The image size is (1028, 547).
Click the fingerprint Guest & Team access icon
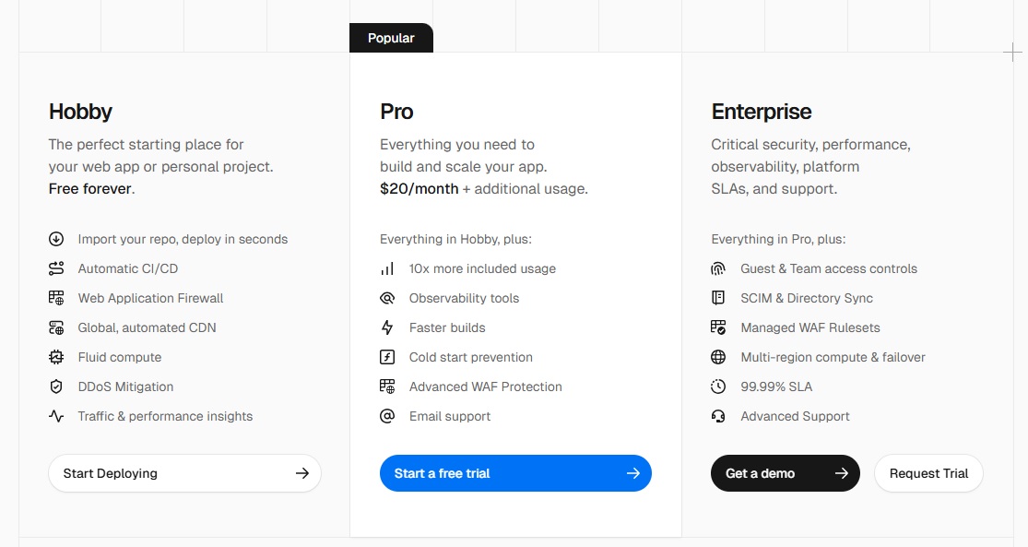click(718, 269)
